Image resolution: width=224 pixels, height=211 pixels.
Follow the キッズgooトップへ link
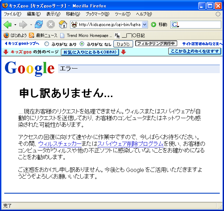point(22,44)
